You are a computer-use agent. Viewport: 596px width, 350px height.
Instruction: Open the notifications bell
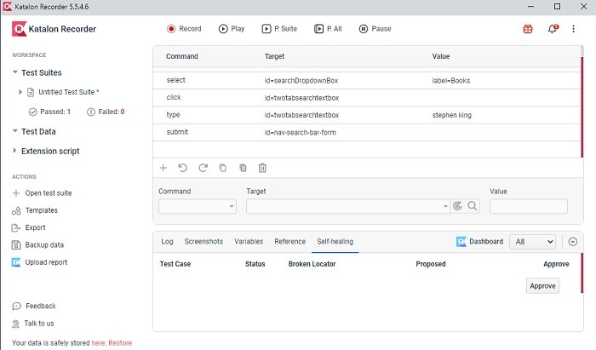[553, 29]
